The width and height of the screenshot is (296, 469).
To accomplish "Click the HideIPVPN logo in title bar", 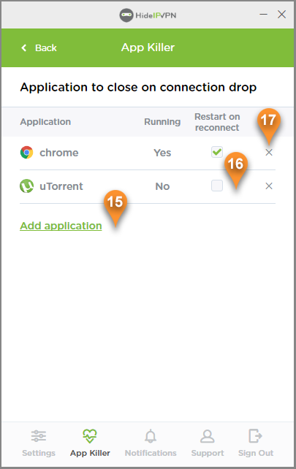I will (x=148, y=15).
